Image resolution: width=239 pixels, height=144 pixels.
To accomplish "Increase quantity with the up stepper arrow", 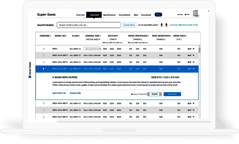I will [x=160, y=94].
